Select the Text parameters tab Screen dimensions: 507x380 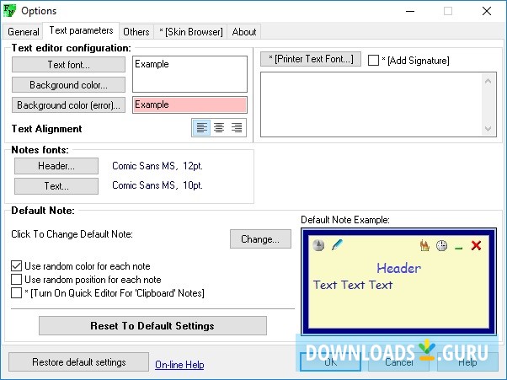coord(81,30)
